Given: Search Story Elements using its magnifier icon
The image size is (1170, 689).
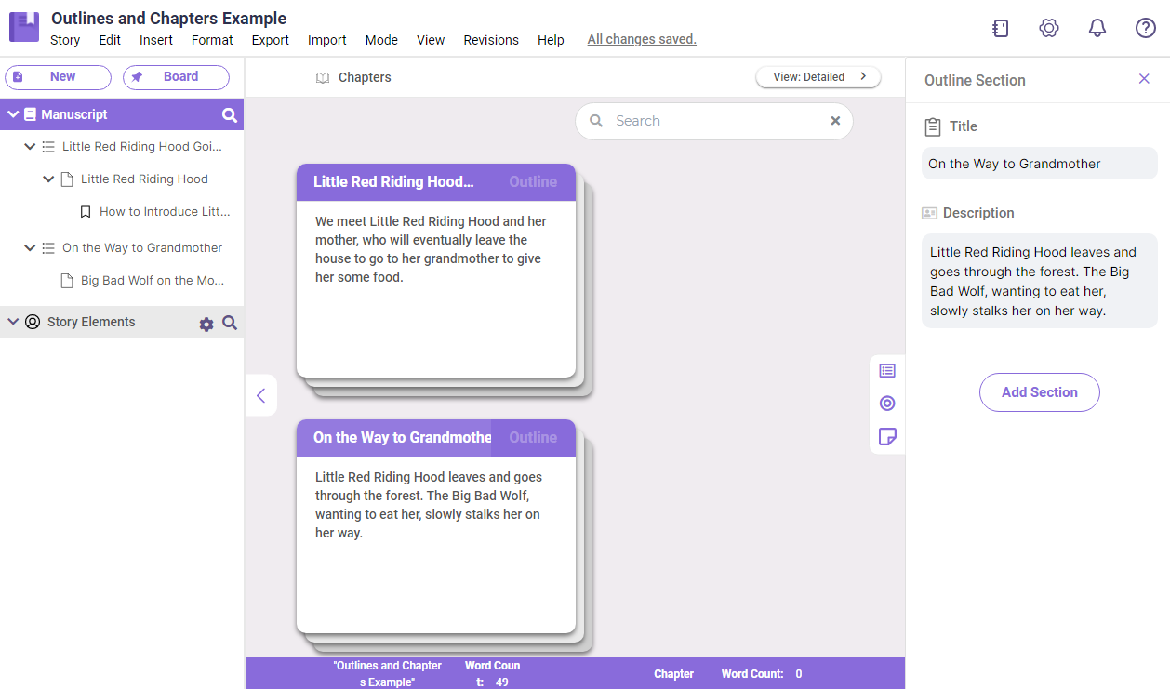Looking at the screenshot, I should pyautogui.click(x=229, y=322).
